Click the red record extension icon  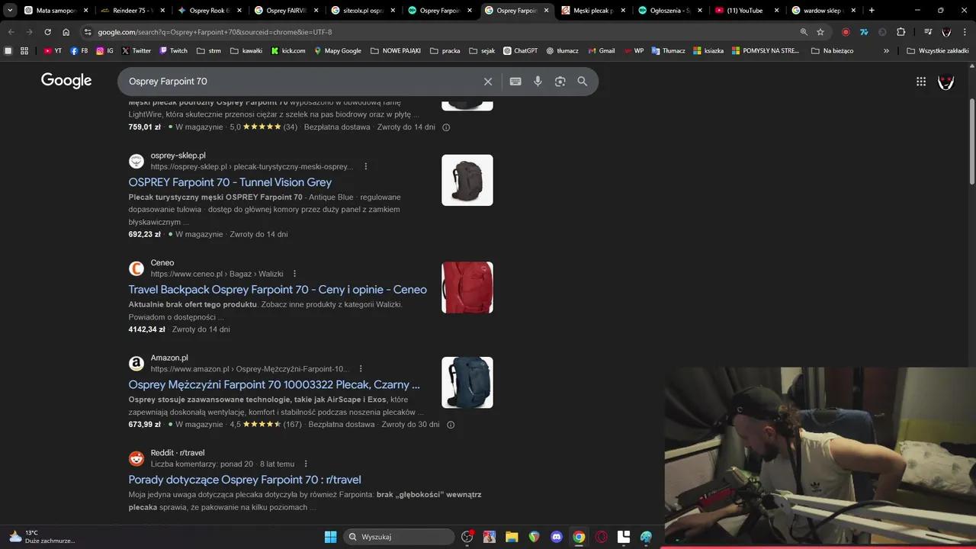pos(846,32)
